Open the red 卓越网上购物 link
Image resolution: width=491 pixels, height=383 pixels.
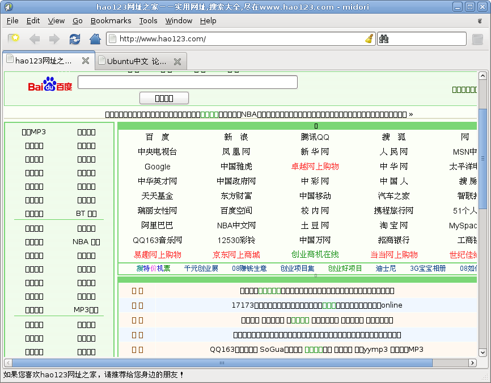click(x=315, y=167)
